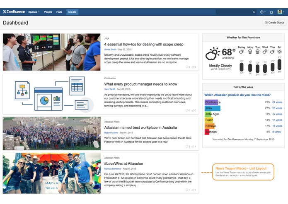Click Today's temperature range bar
Image resolution: width=288 pixels, height=204 pixels.
pos(242,67)
